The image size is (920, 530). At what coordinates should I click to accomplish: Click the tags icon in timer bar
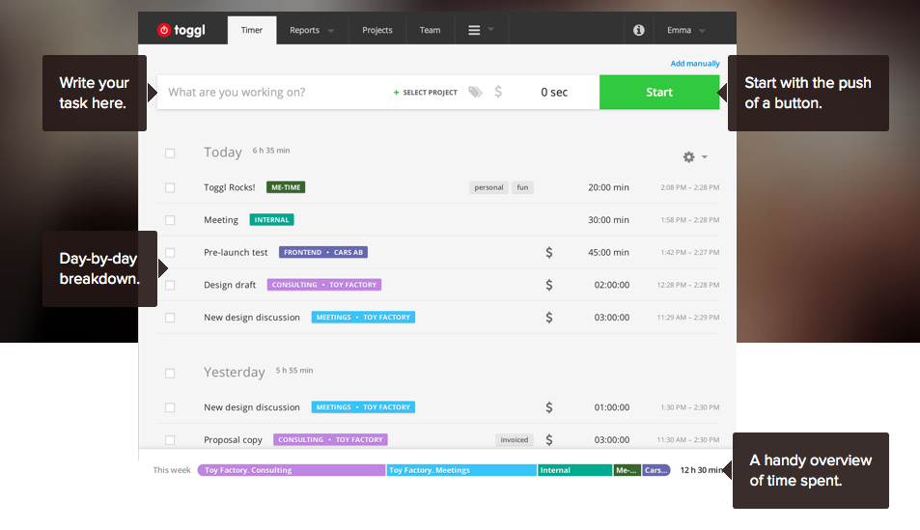click(475, 92)
